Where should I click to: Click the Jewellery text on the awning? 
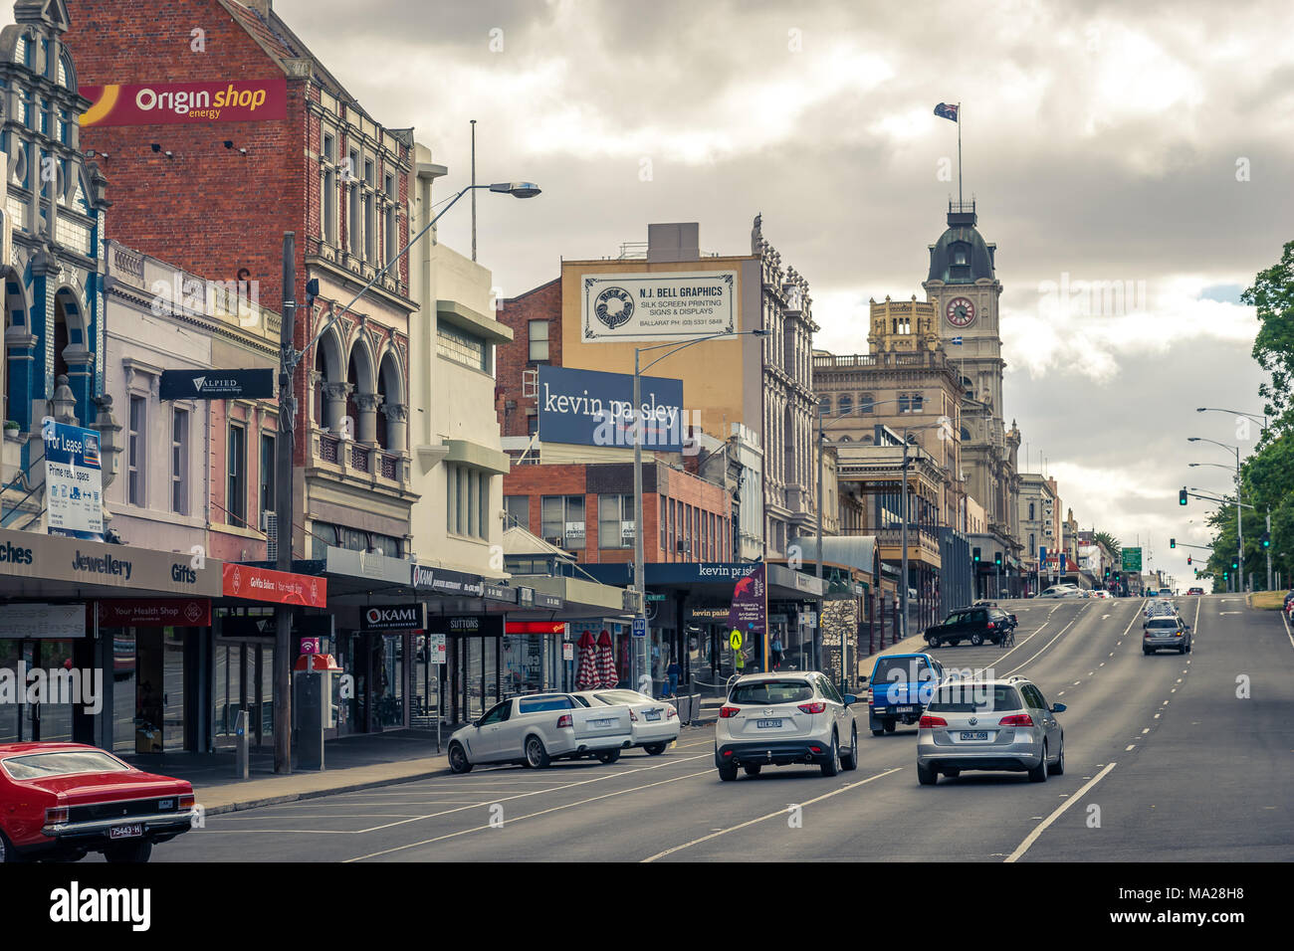point(102,565)
